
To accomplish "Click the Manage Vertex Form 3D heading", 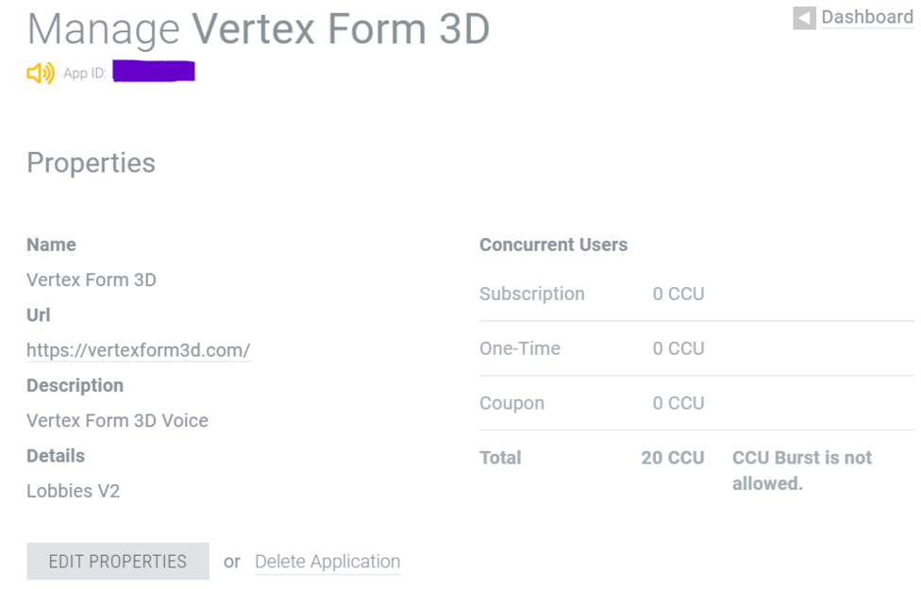I will (x=259, y=28).
